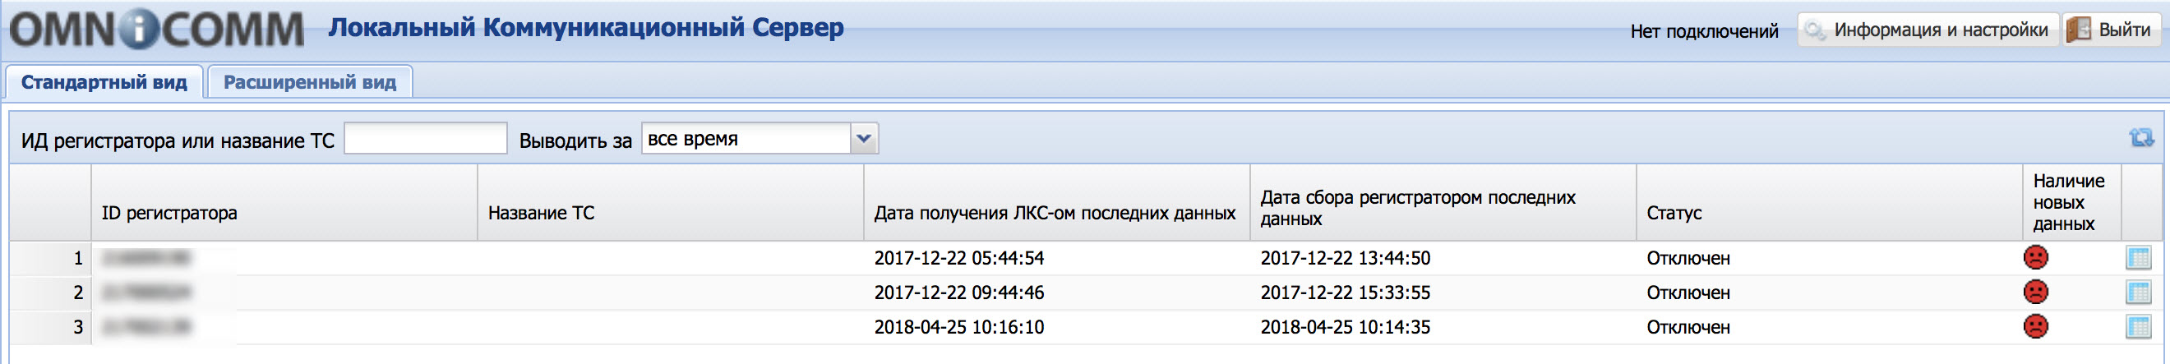Click the 'Выйти' logout button
This screenshot has height=364, width=2170.
[x=2112, y=30]
